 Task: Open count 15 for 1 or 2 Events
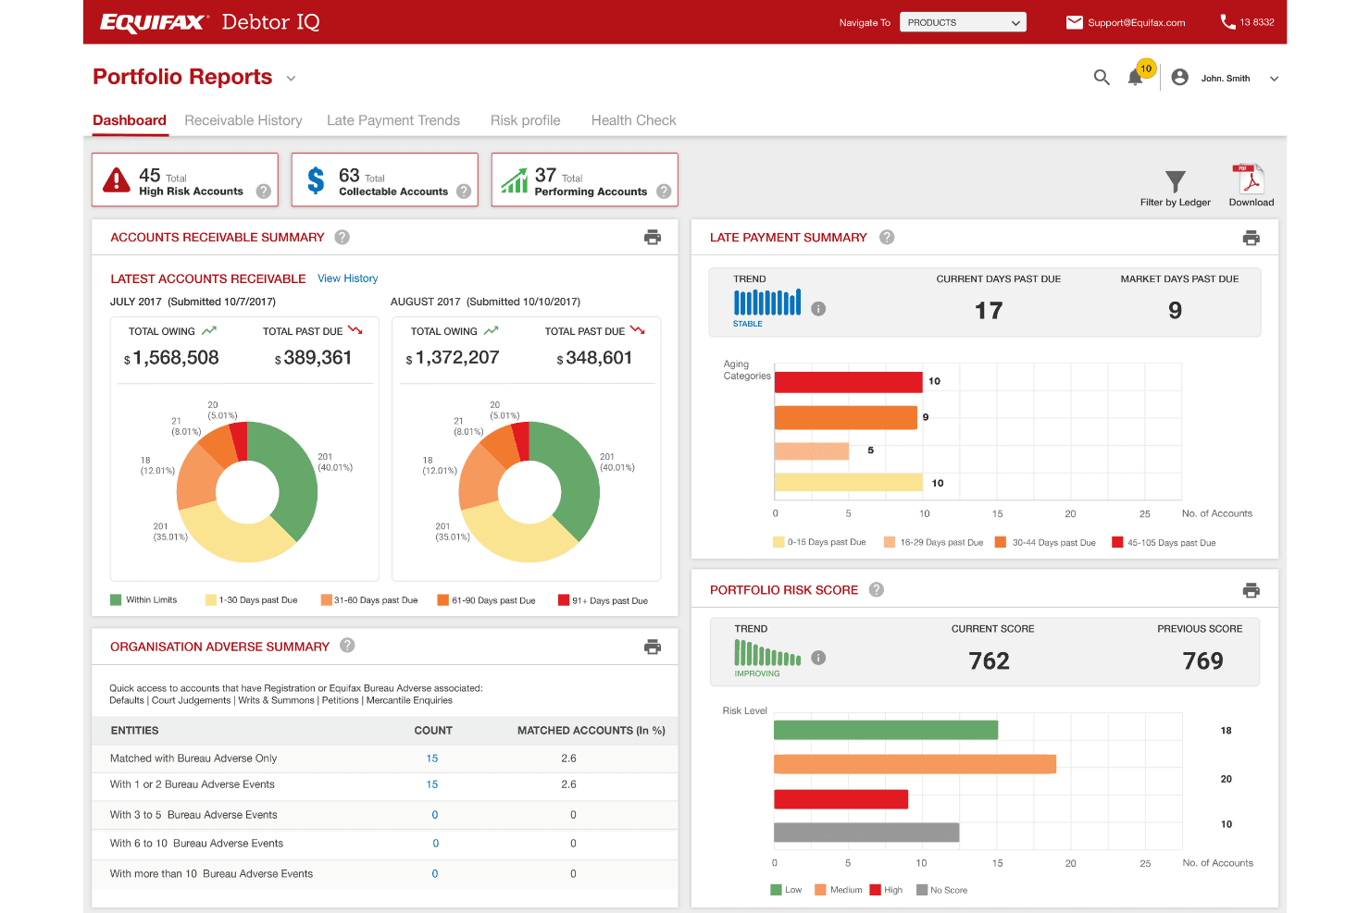[x=432, y=784]
